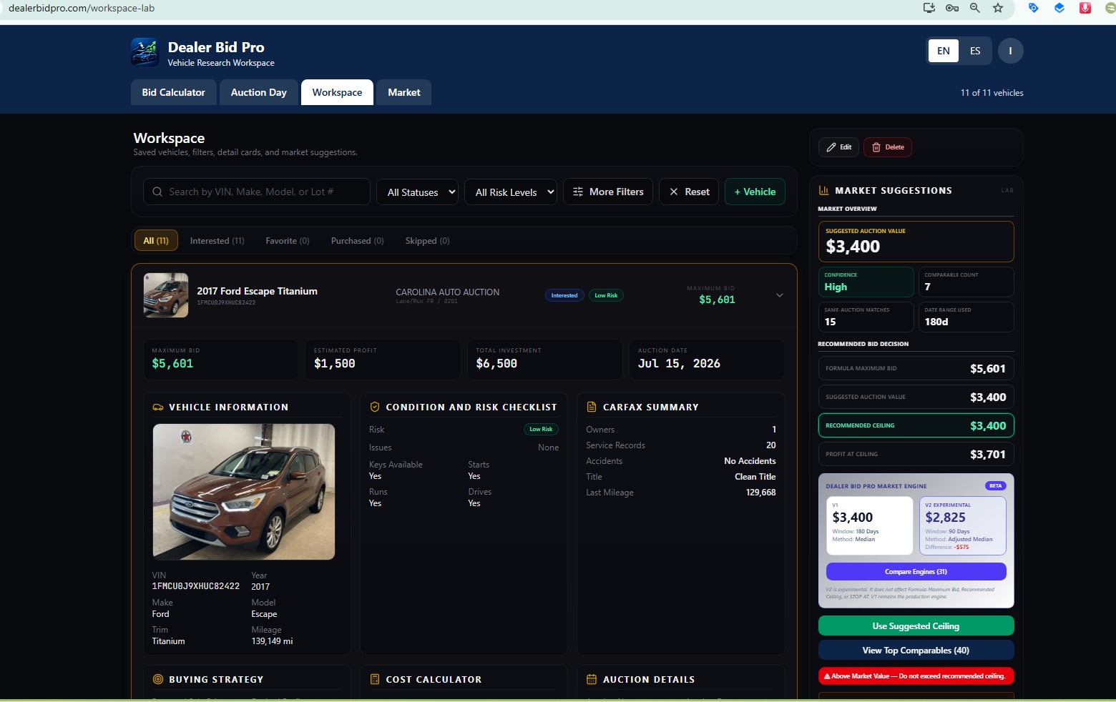Click the Low Risk badge in card header
The width and height of the screenshot is (1116, 702).
click(x=606, y=295)
